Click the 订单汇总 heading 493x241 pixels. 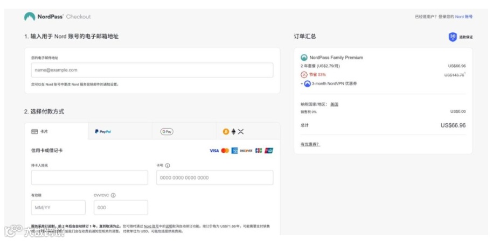(305, 37)
